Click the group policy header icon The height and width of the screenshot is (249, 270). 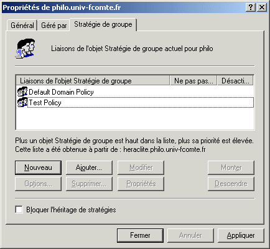tap(26, 49)
